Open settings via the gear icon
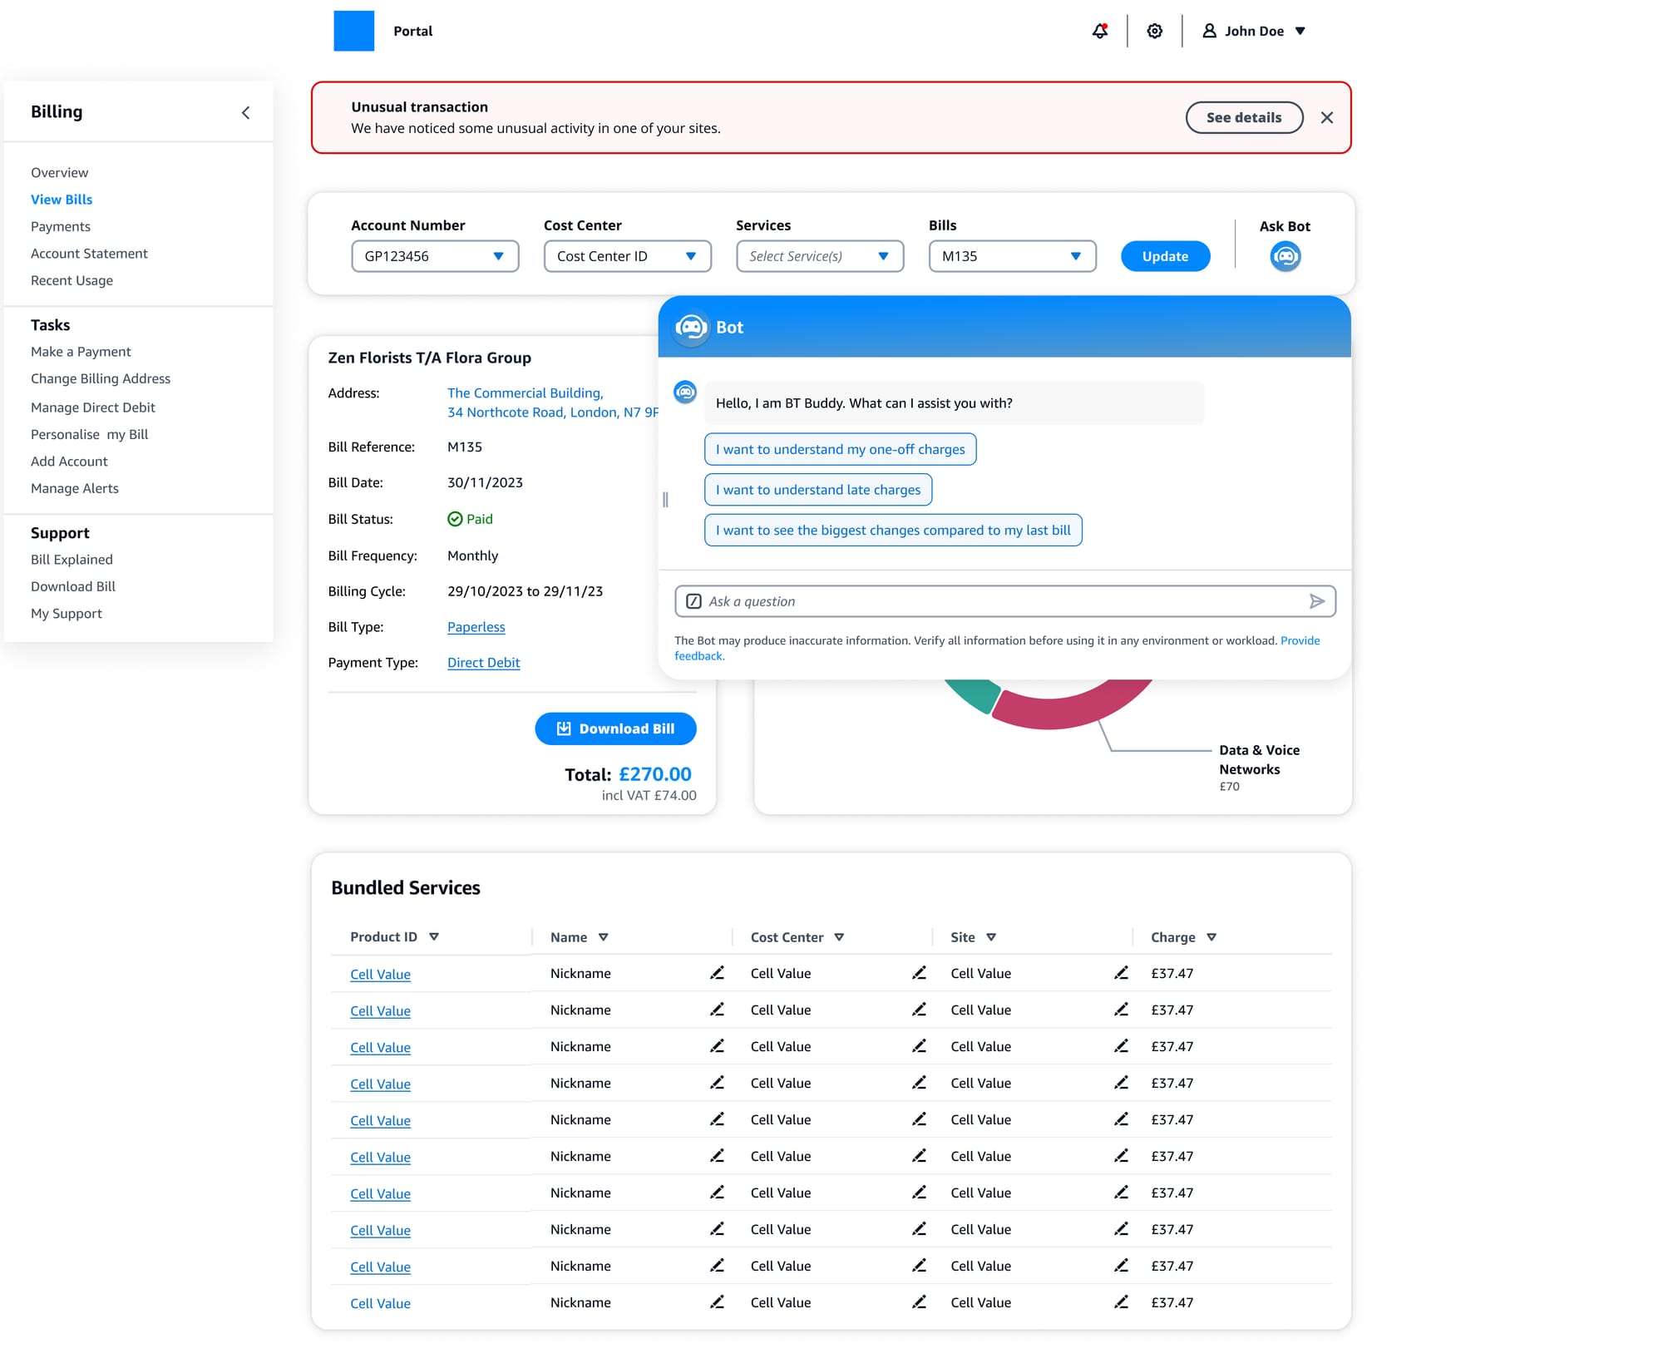 (1154, 31)
